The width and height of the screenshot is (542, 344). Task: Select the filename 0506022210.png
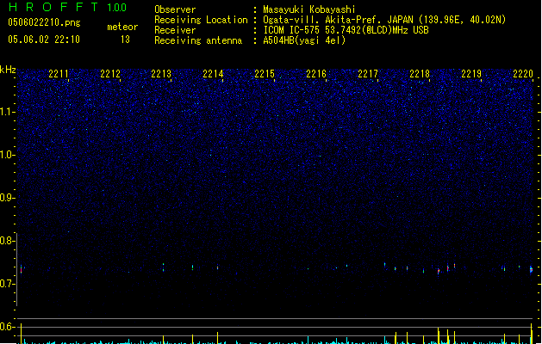click(x=44, y=22)
